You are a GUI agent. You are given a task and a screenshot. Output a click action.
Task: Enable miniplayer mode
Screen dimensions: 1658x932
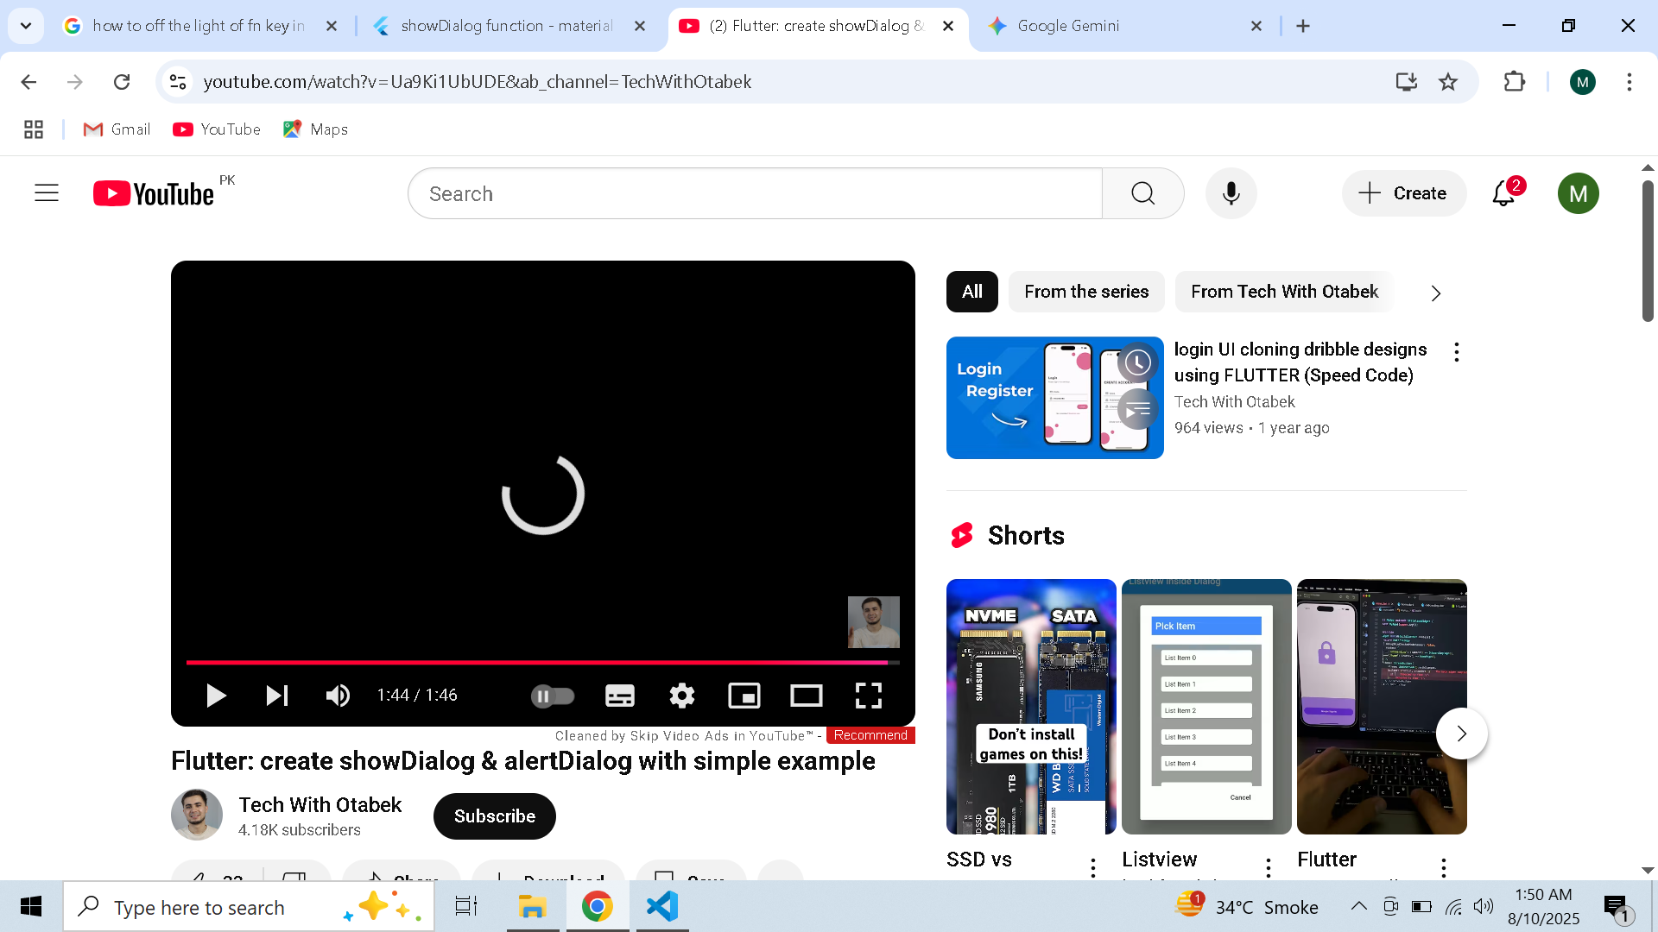744,696
